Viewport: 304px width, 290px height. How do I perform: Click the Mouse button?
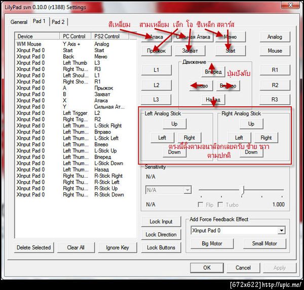(275, 51)
